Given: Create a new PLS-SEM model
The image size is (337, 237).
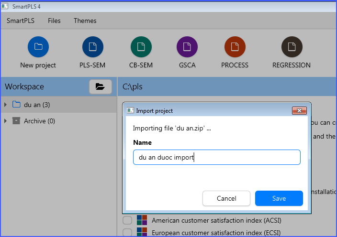Looking at the screenshot, I should tap(92, 47).
